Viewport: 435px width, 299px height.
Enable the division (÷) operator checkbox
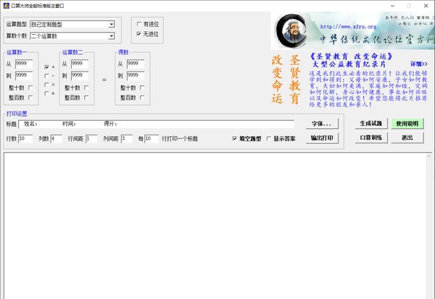click(46, 93)
